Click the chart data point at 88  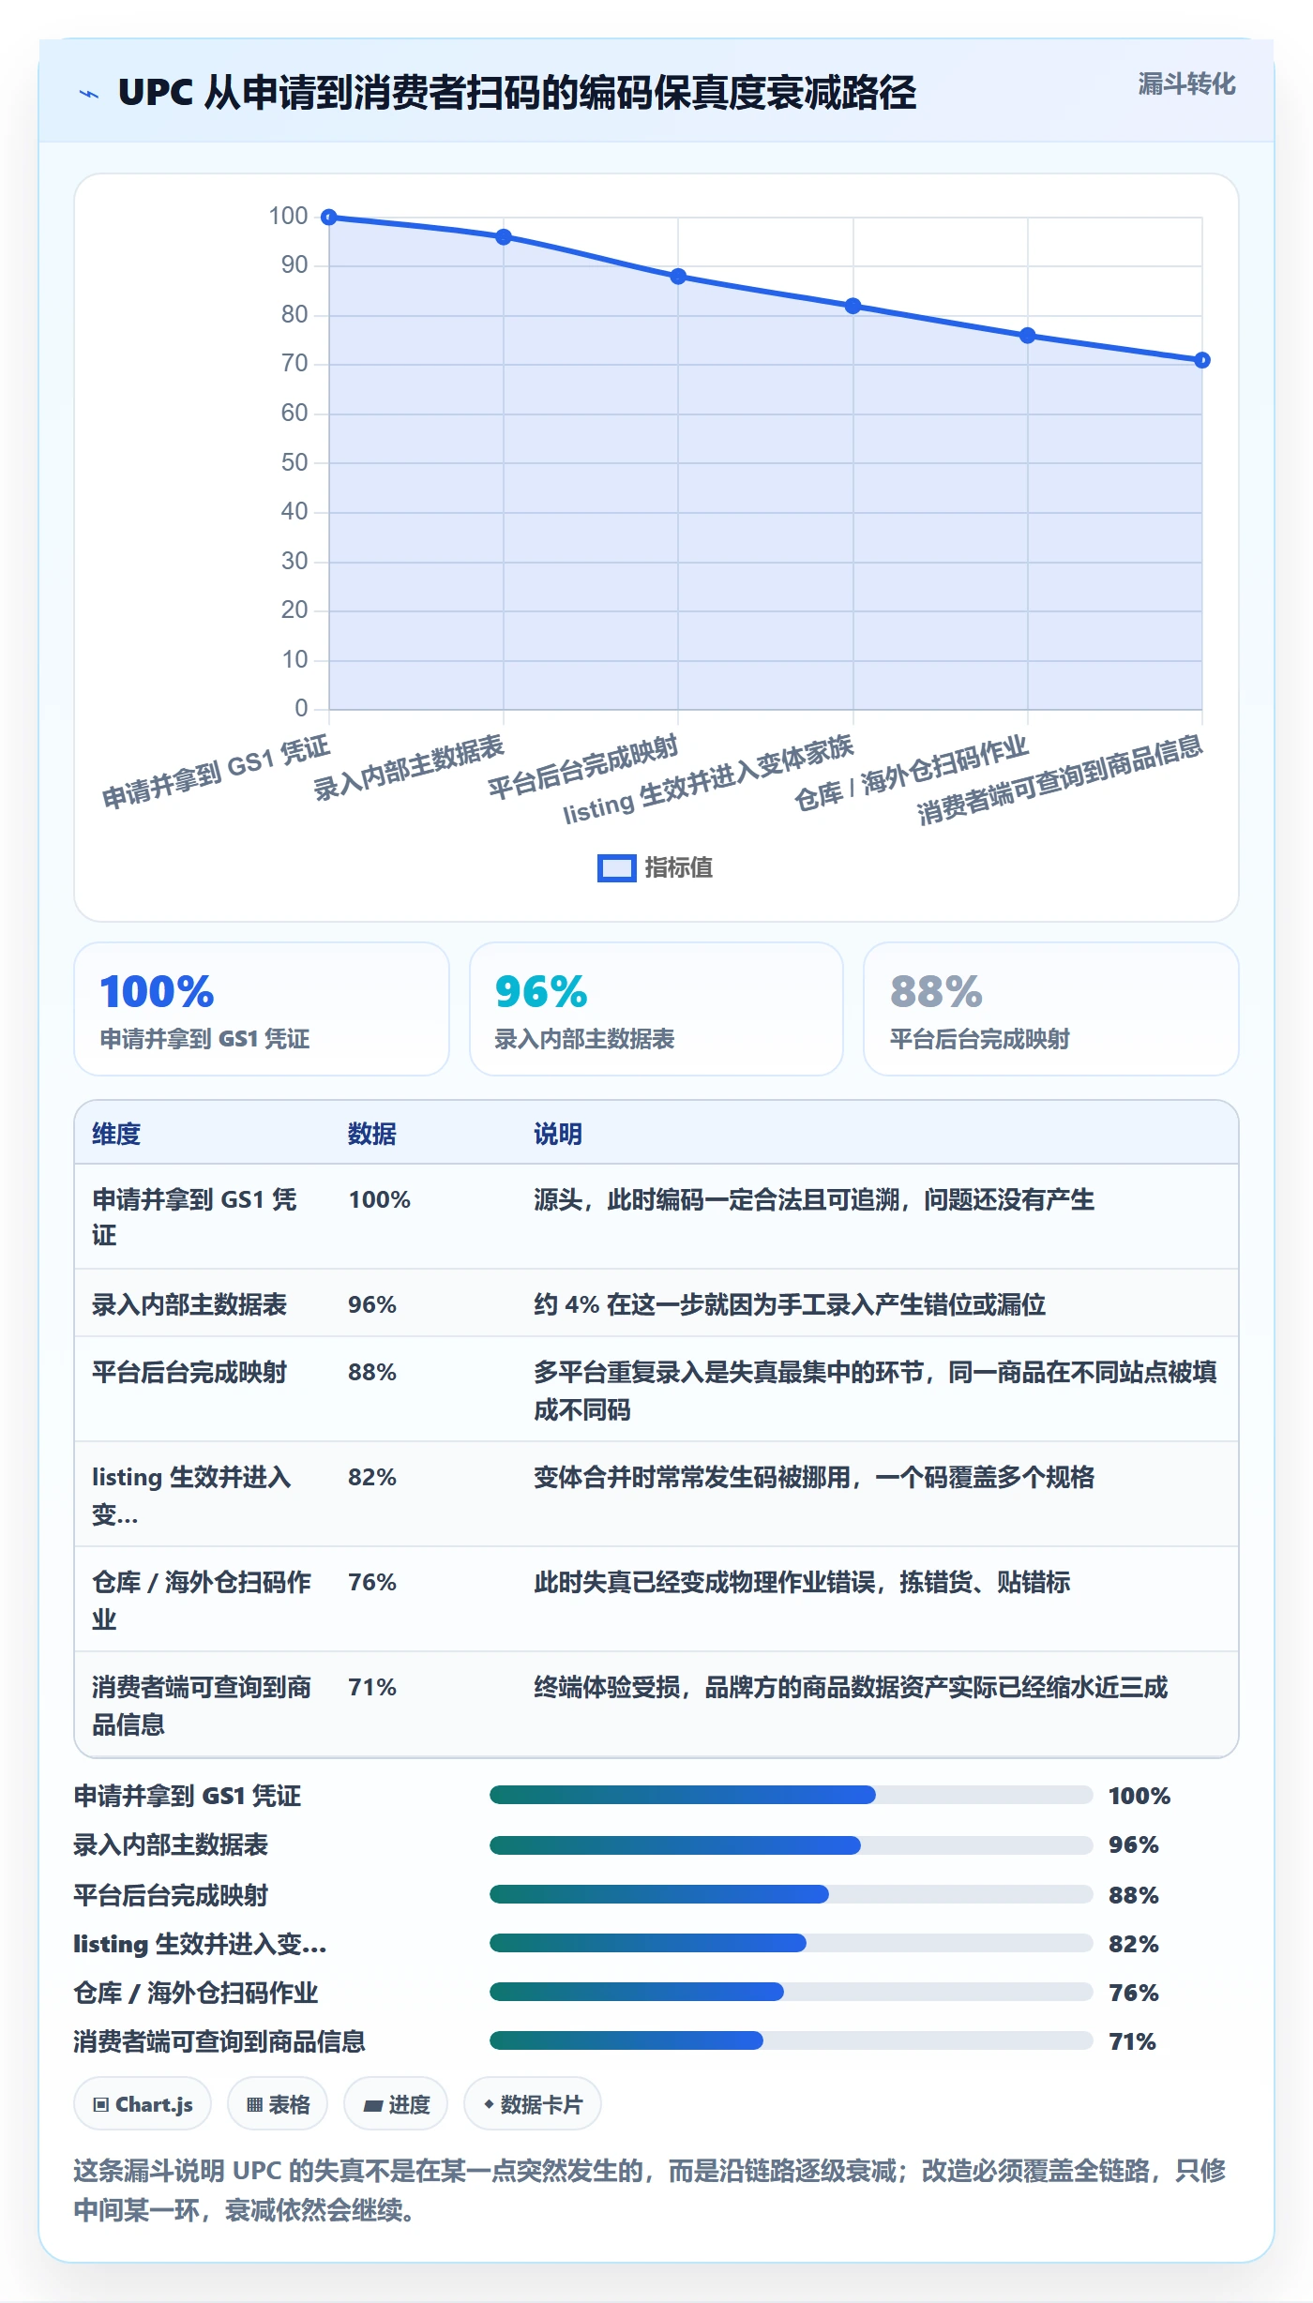[x=678, y=277]
